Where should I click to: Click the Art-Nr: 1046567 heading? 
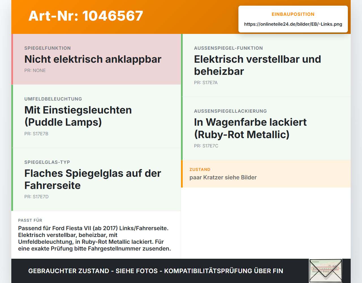click(x=86, y=16)
